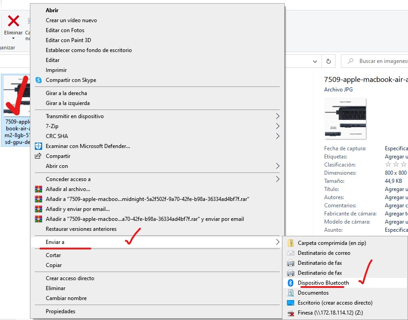
Task: Click the share icon next to Compartir
Action: [x=38, y=156]
